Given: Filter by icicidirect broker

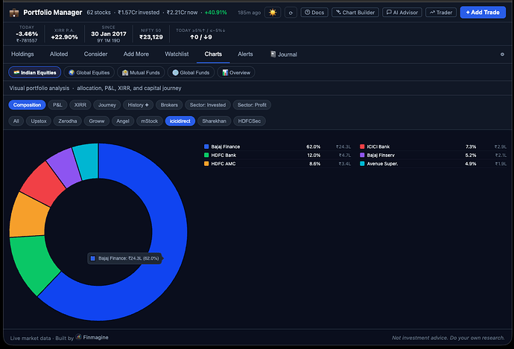Looking at the screenshot, I should pyautogui.click(x=180, y=121).
